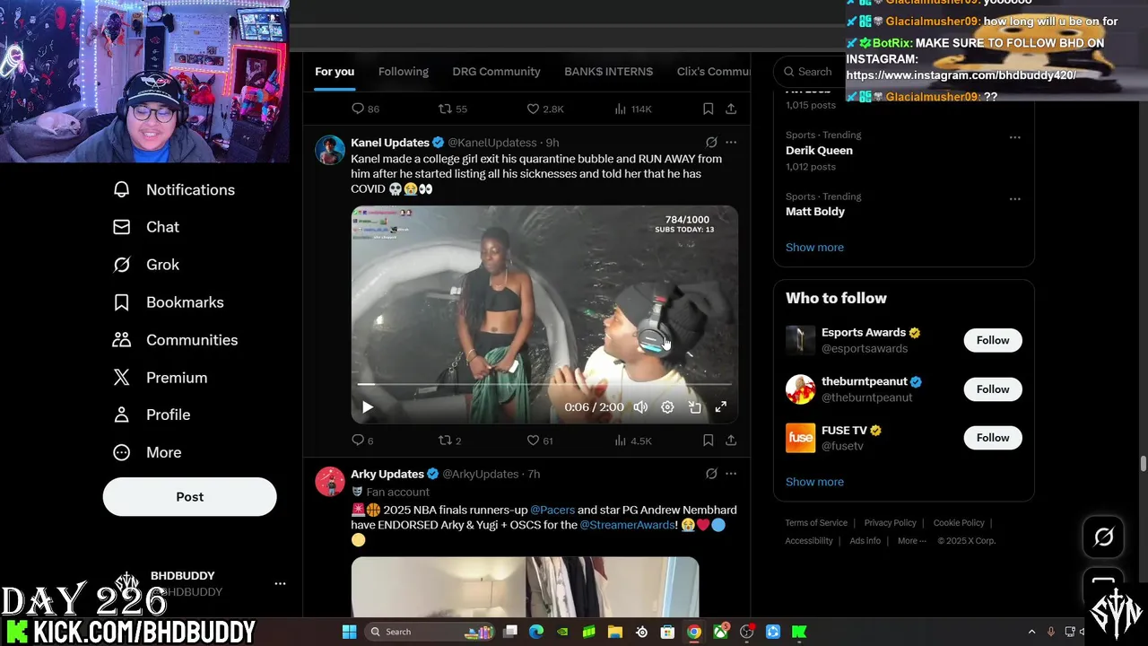The height and width of the screenshot is (646, 1148).
Task: Open Notifications in the X sidebar
Action: [x=174, y=189]
